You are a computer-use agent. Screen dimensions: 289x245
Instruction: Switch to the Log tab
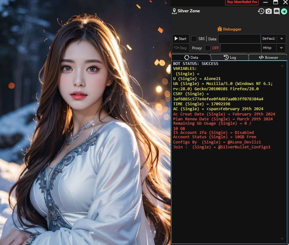pyautogui.click(x=230, y=58)
